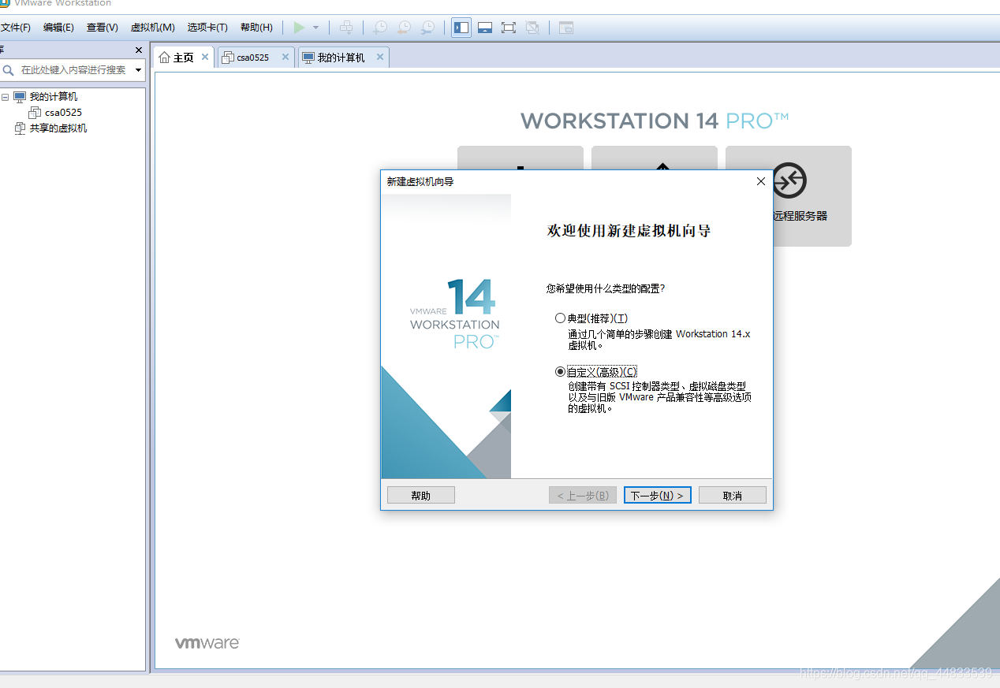The width and height of the screenshot is (1000, 688).
Task: Click the Unity mode toolbar icon
Action: [x=532, y=28]
